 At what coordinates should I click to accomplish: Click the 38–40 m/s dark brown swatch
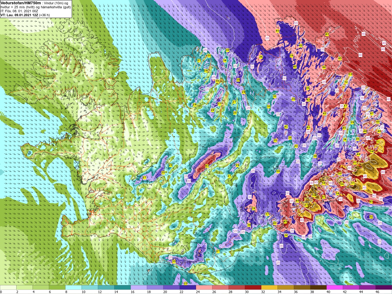pyautogui.click(x=318, y=288)
